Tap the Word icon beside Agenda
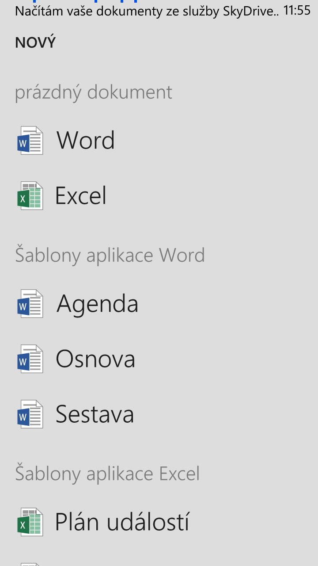Image resolution: width=318 pixels, height=566 pixels. (30, 304)
